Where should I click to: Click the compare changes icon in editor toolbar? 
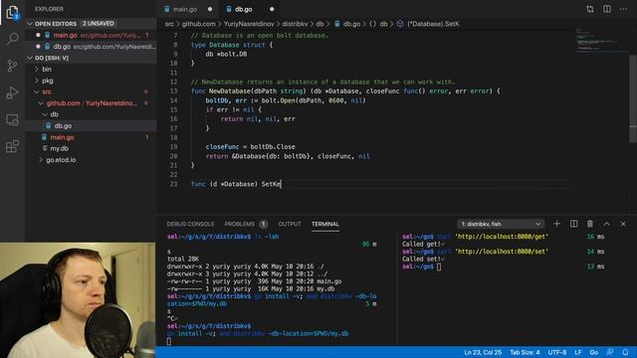(590, 9)
